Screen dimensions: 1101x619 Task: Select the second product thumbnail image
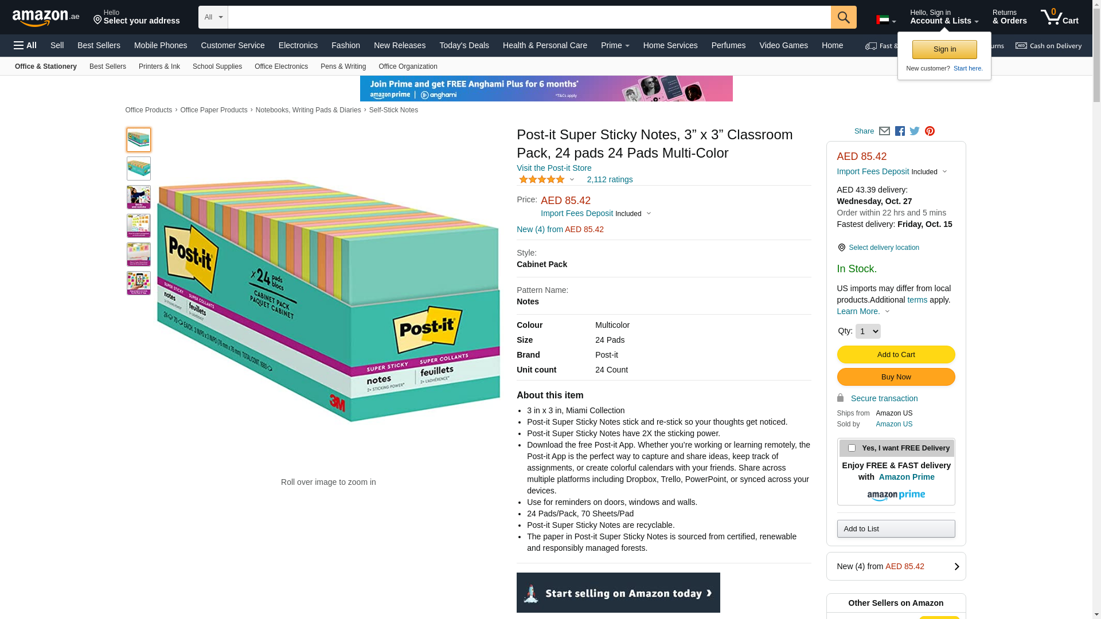(x=139, y=169)
